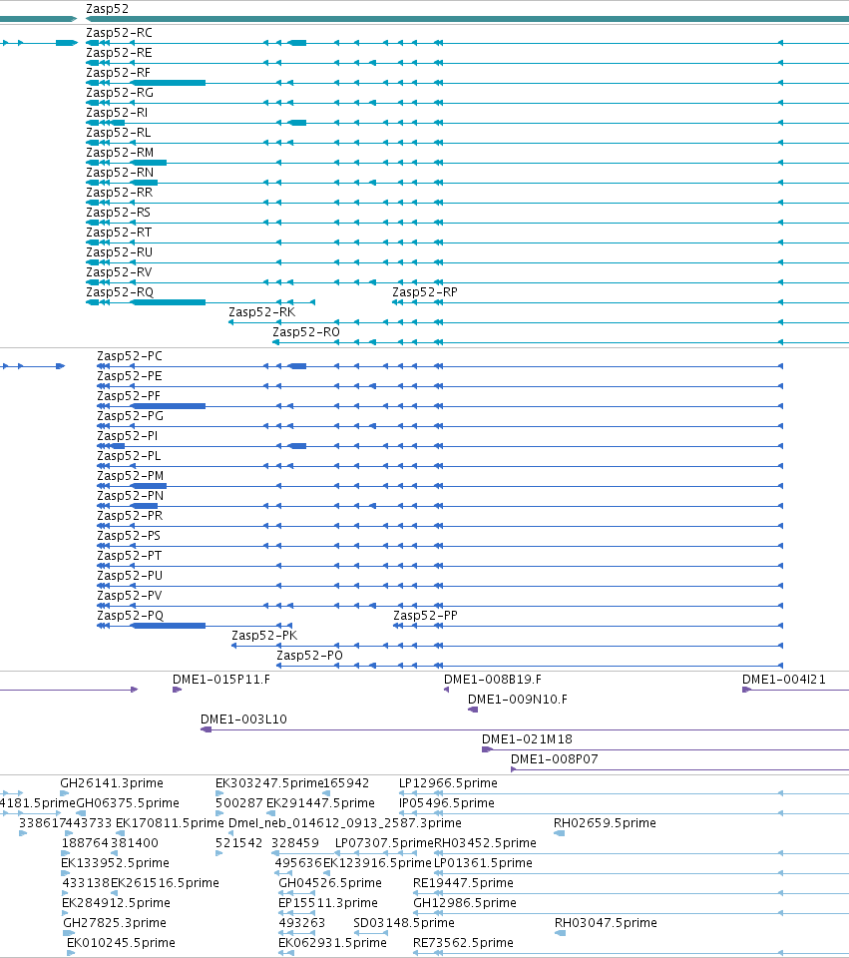Click the Zasp52-RK transcript label

tap(262, 312)
